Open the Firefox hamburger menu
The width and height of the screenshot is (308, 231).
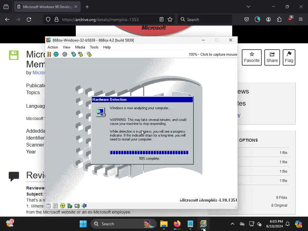pyautogui.click(x=301, y=20)
